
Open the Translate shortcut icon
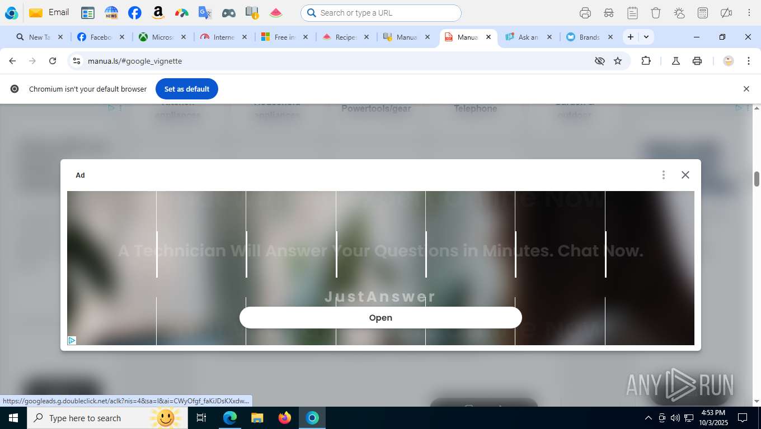coord(205,12)
